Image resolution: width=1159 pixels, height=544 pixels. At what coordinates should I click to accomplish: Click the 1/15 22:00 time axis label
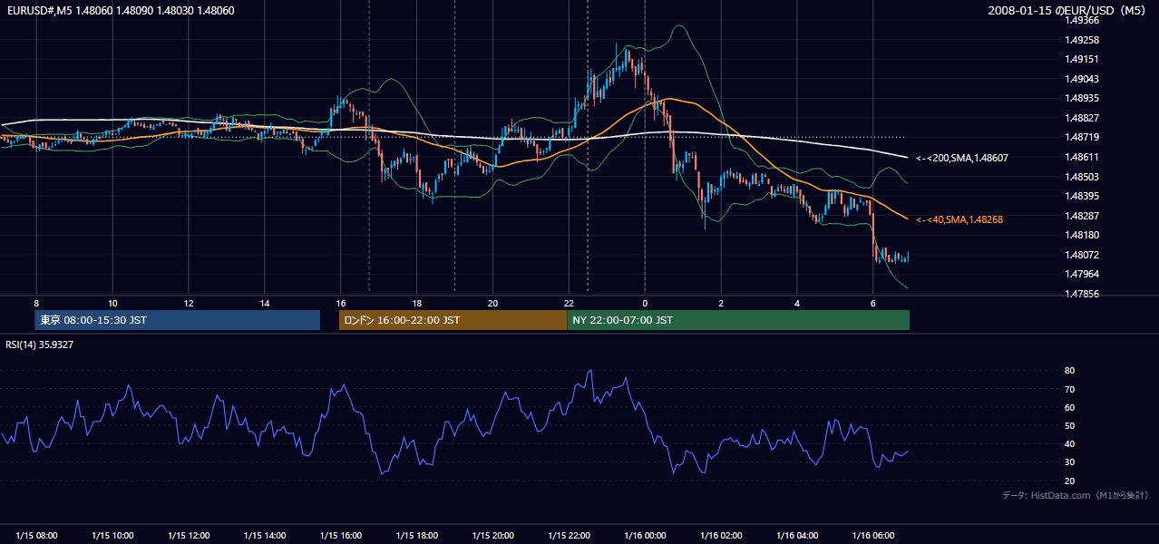(x=570, y=535)
